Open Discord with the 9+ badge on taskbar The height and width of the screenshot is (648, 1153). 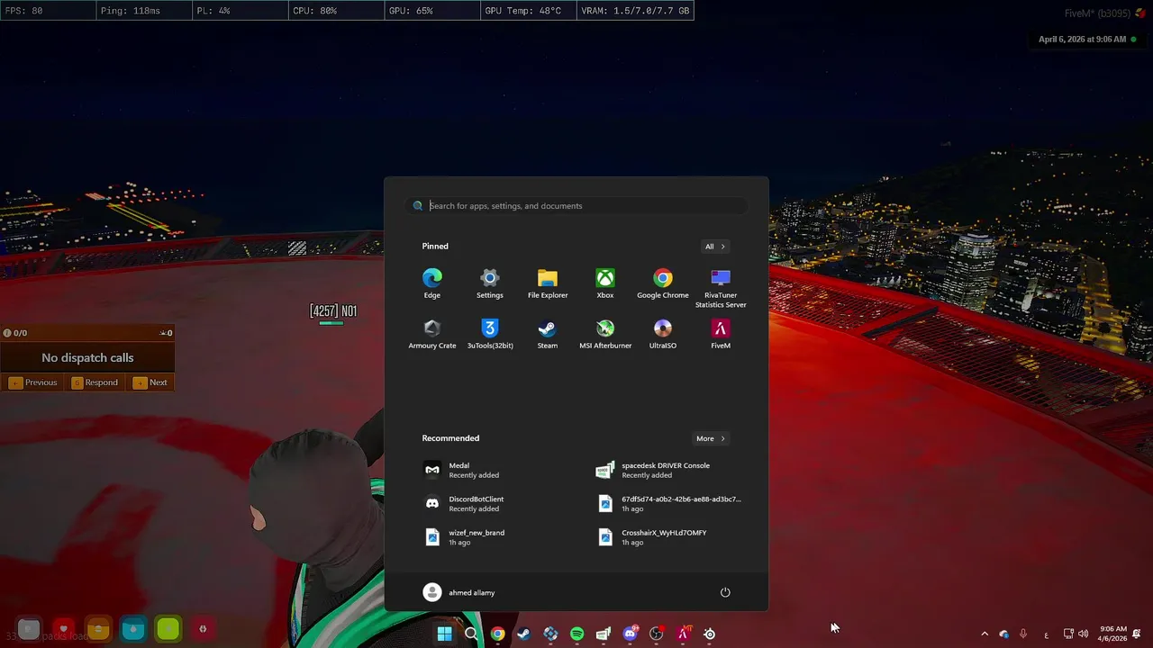631,634
